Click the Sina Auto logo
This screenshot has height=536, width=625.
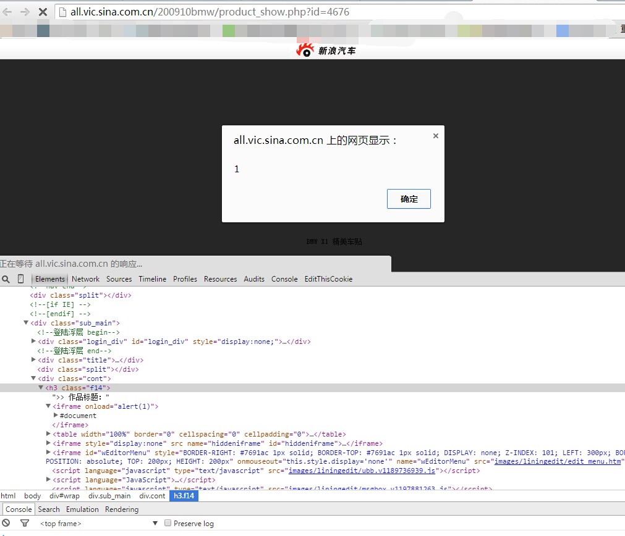[326, 50]
